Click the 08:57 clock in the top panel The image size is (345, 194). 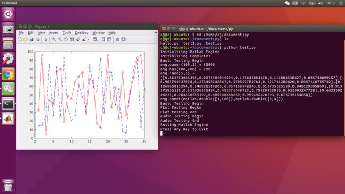point(331,3)
